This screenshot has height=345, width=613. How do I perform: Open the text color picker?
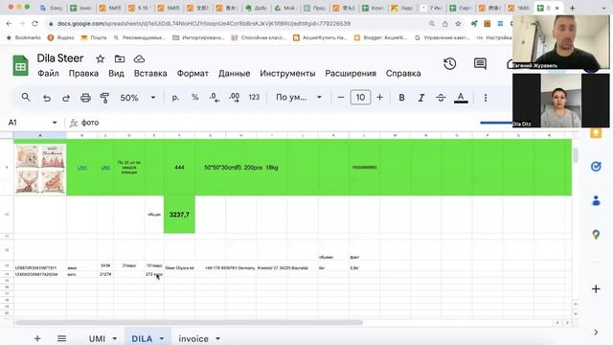pyautogui.click(x=461, y=98)
